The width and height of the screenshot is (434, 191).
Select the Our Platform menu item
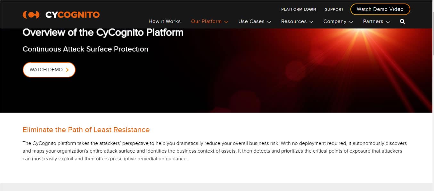pos(206,21)
